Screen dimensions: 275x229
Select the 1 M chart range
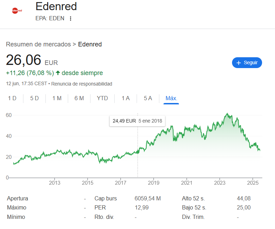(x=57, y=98)
